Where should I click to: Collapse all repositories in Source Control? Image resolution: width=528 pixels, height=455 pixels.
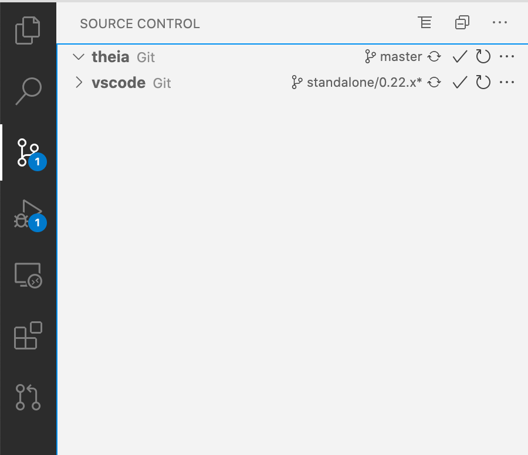click(462, 22)
